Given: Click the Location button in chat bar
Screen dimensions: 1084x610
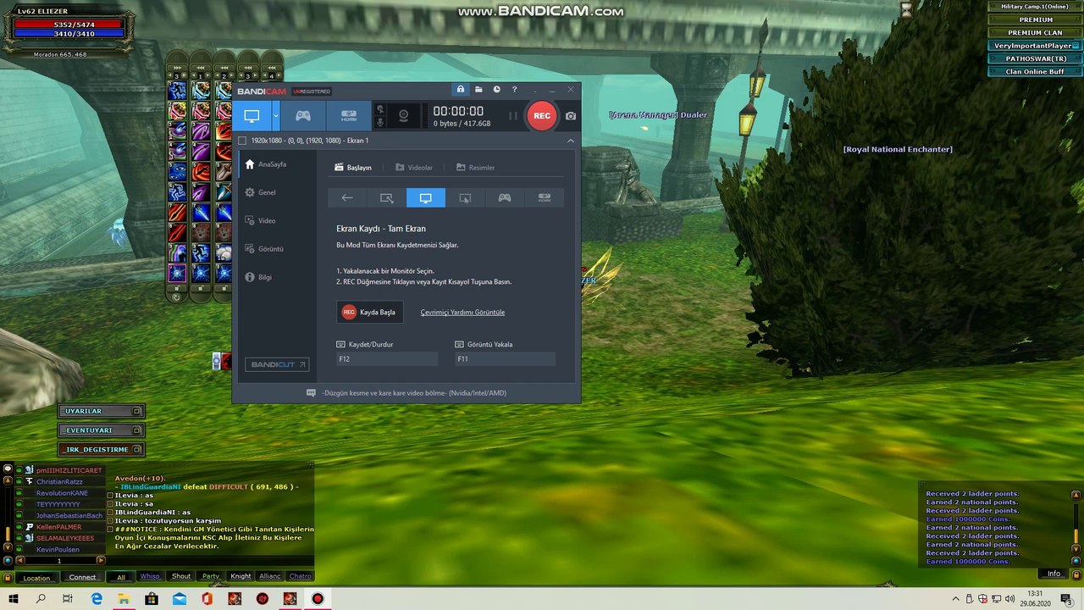Looking at the screenshot, I should click(36, 578).
